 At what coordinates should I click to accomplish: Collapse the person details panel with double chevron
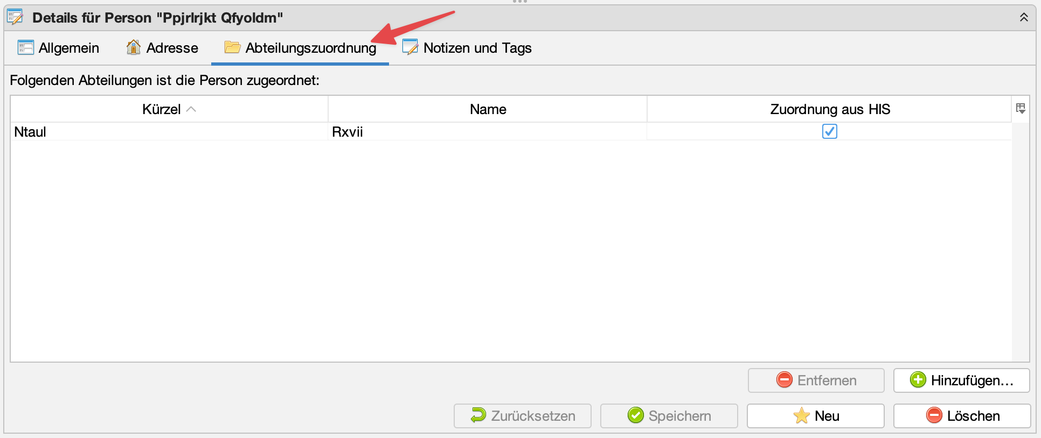(1024, 17)
